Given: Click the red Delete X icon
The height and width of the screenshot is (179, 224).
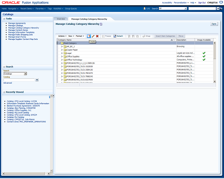Looking at the screenshot, I should pyautogui.click(x=97, y=36).
